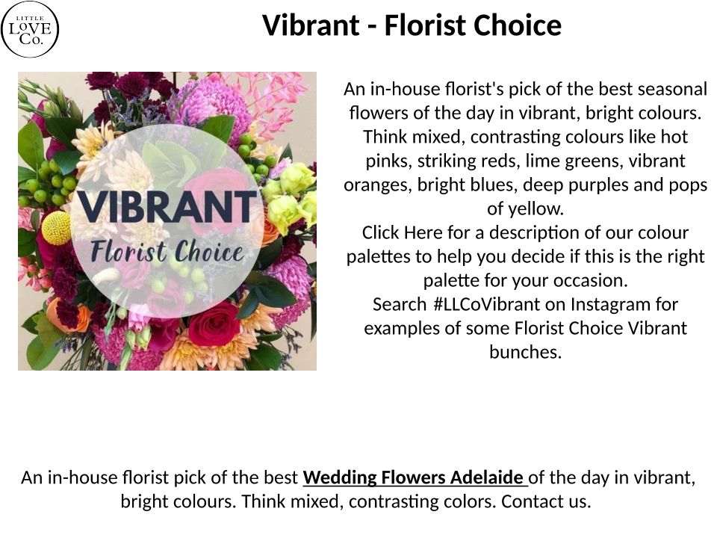Click the 'palette for your occasion.' line
The image size is (717, 538).
(525, 280)
